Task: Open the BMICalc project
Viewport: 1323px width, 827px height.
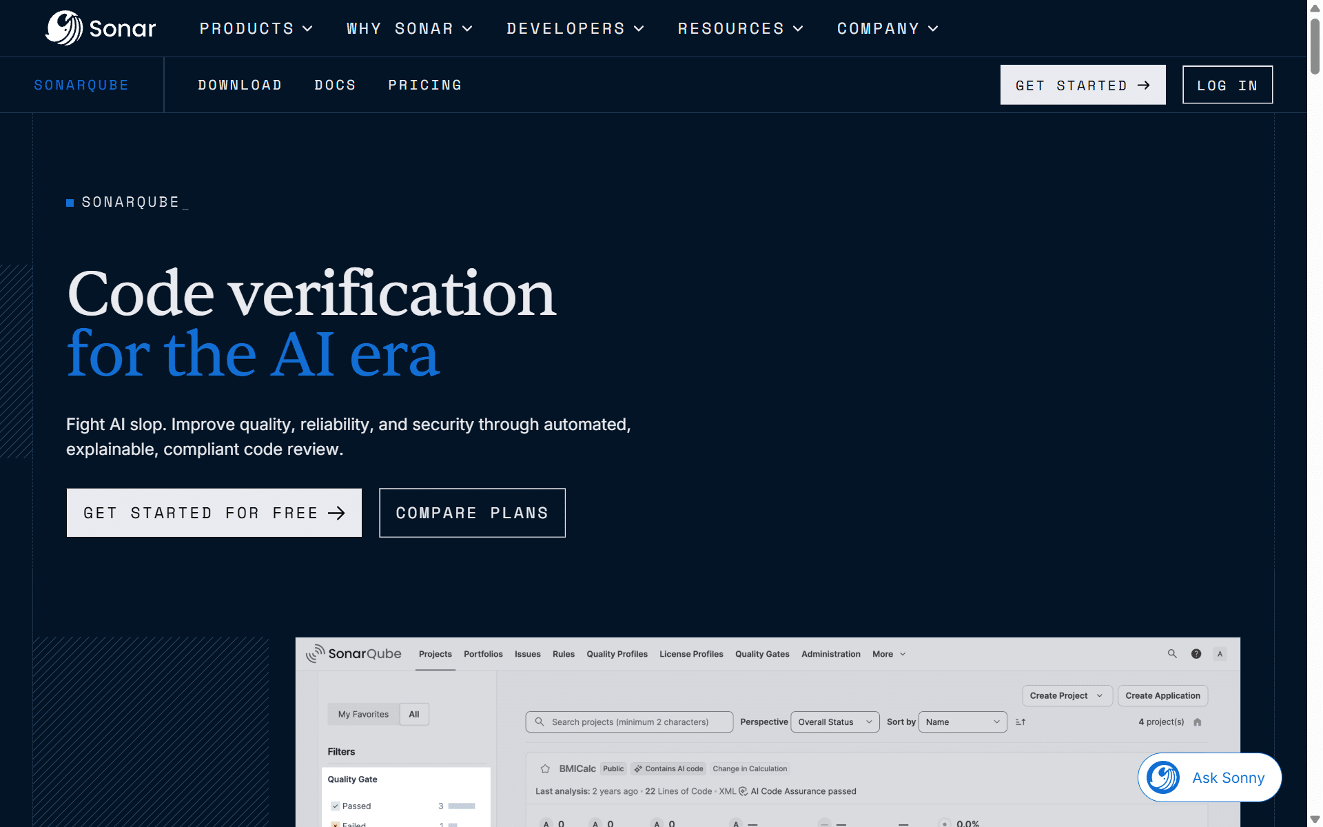Action: coord(577,768)
